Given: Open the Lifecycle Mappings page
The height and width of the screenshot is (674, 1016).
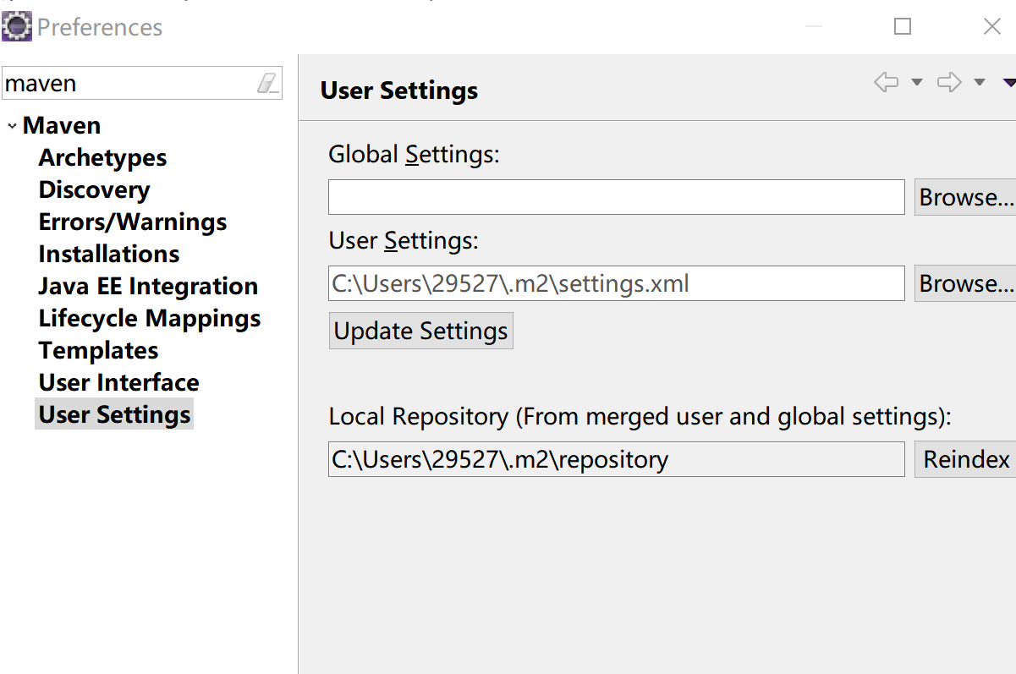Looking at the screenshot, I should point(150,318).
